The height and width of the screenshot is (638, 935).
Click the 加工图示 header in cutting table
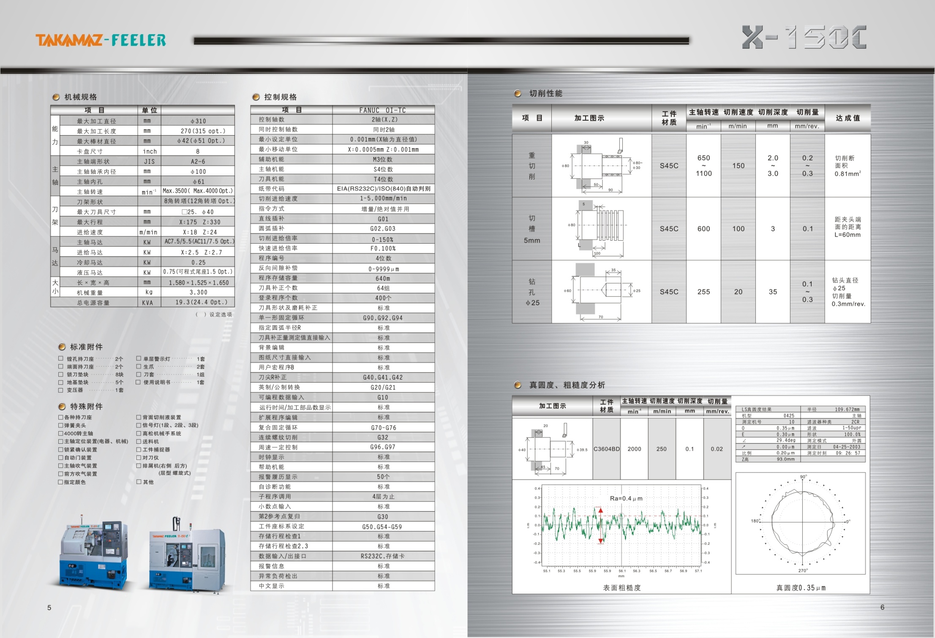[x=589, y=118]
